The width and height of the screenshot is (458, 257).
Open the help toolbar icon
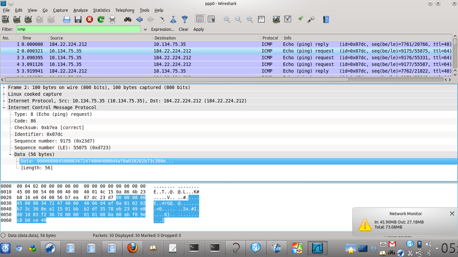(x=326, y=19)
